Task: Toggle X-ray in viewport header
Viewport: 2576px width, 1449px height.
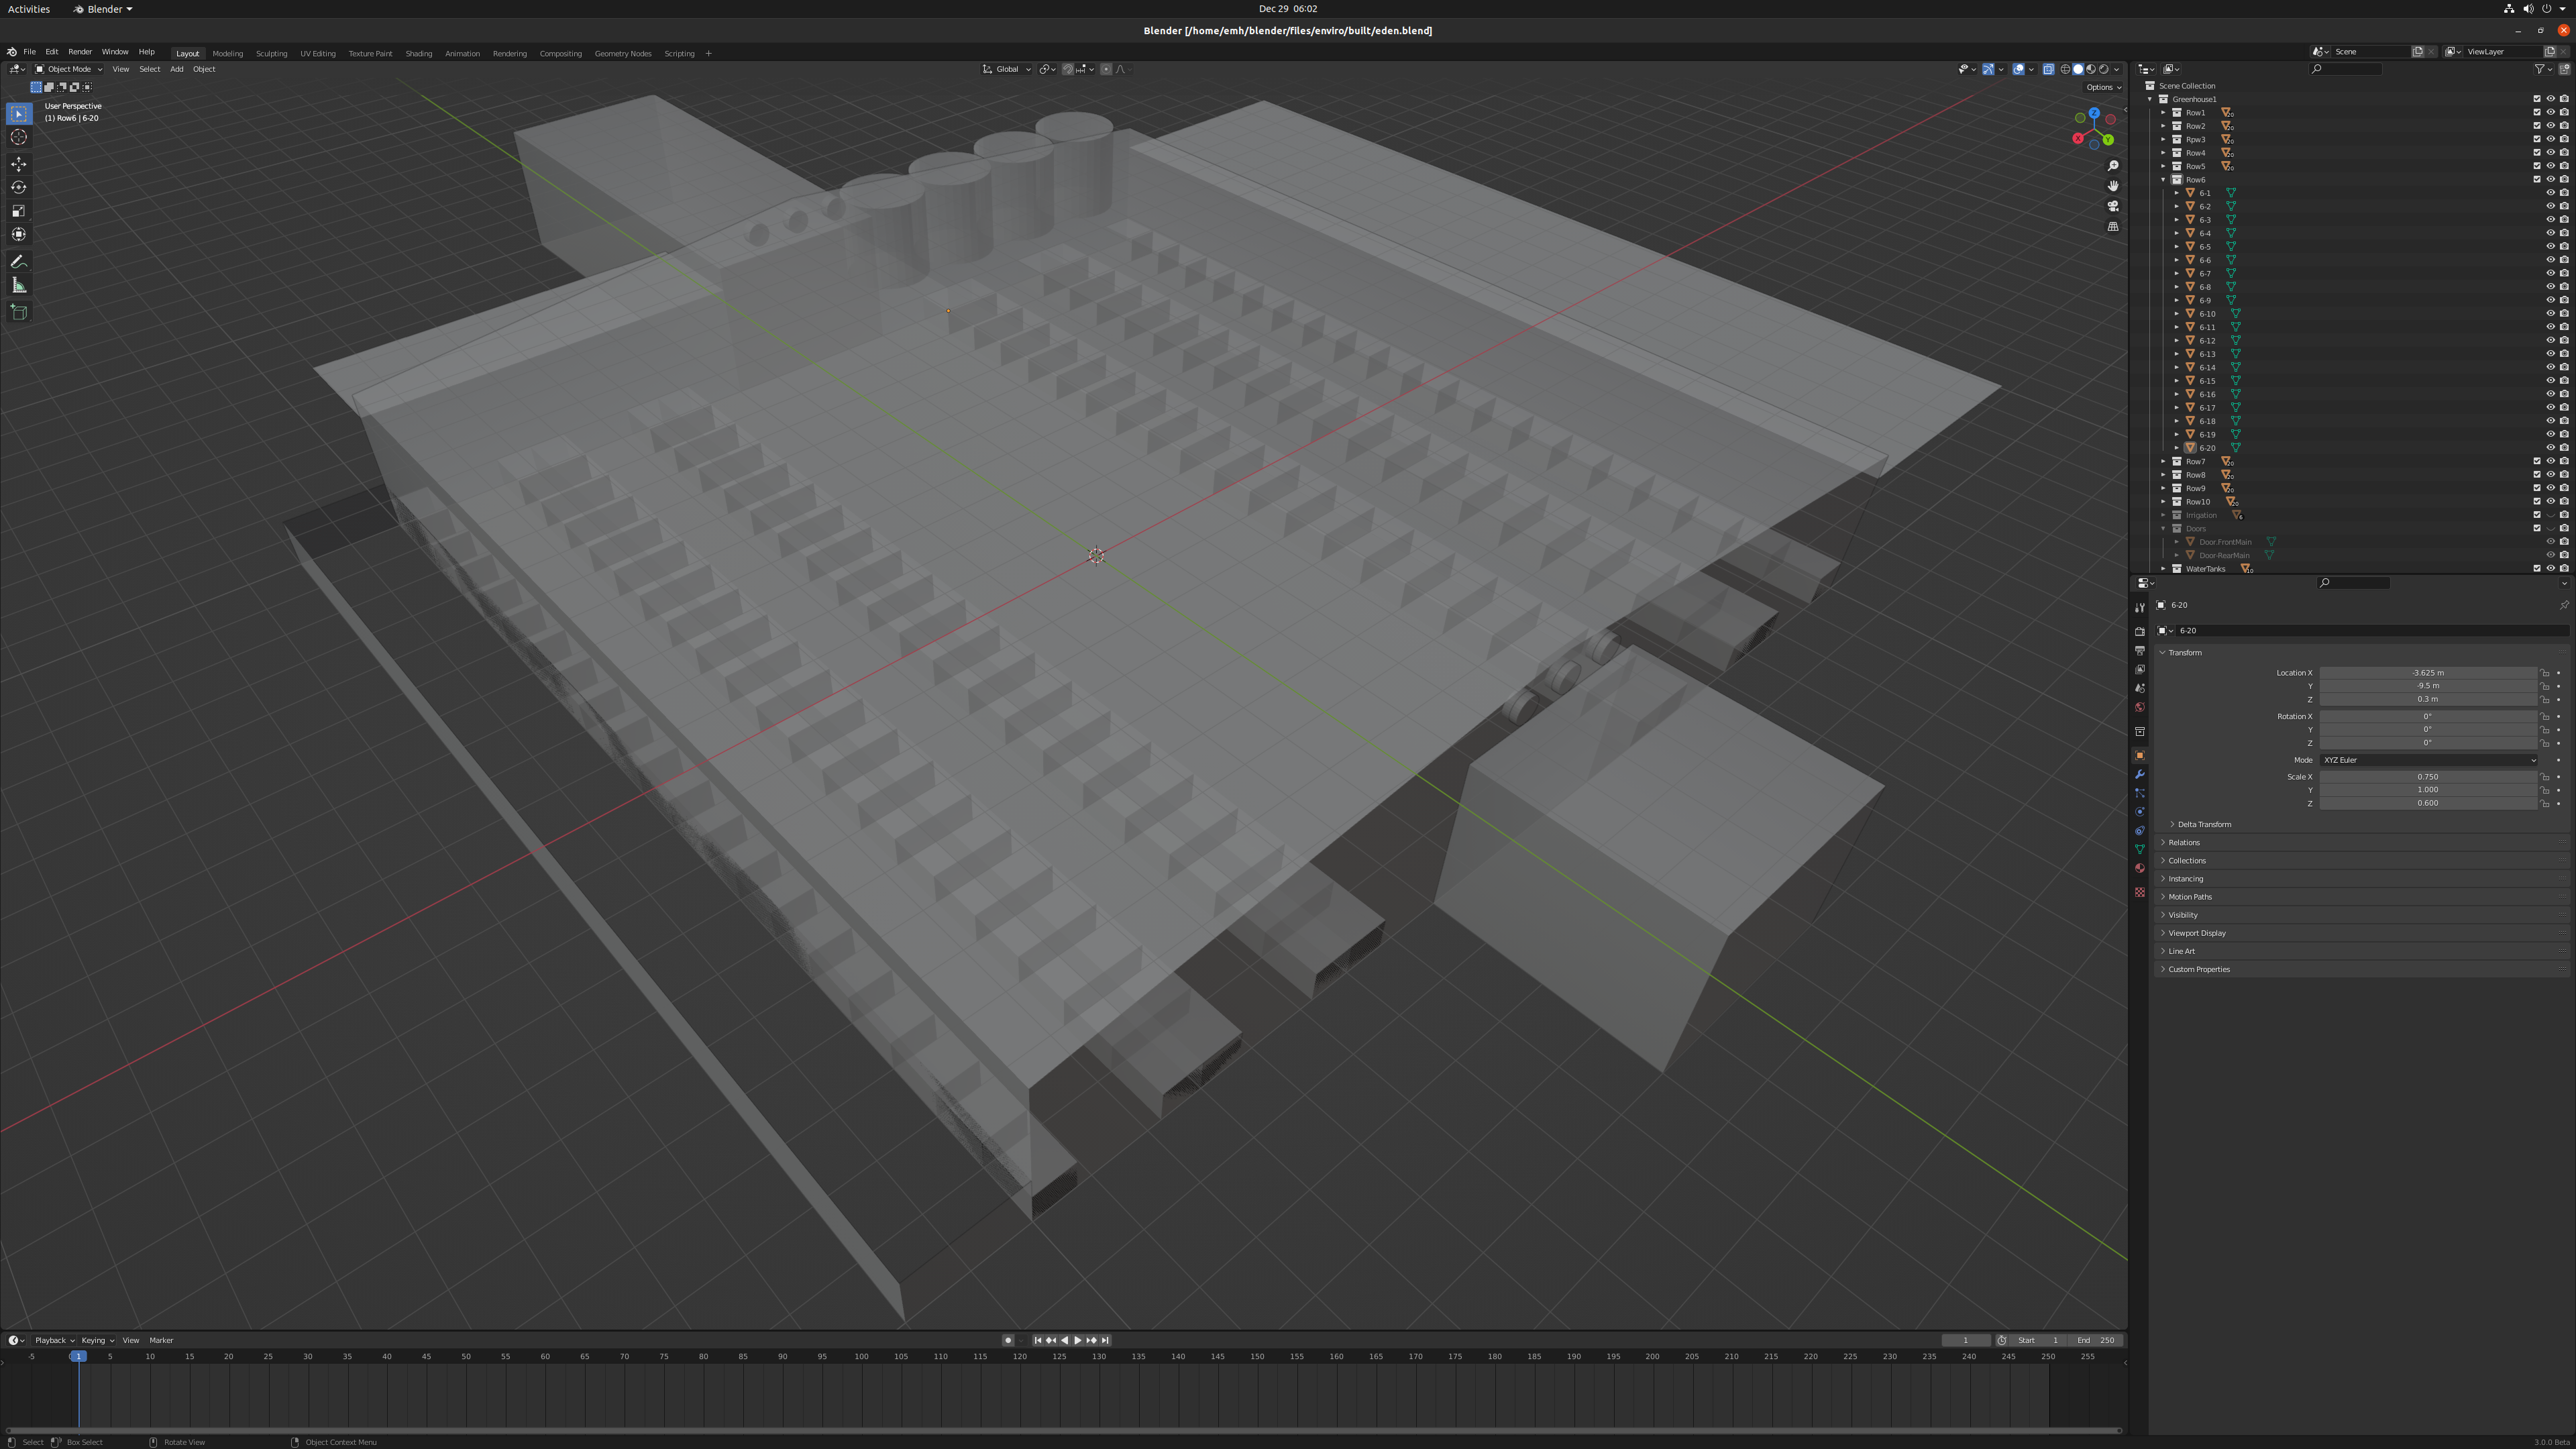Action: coord(2048,69)
